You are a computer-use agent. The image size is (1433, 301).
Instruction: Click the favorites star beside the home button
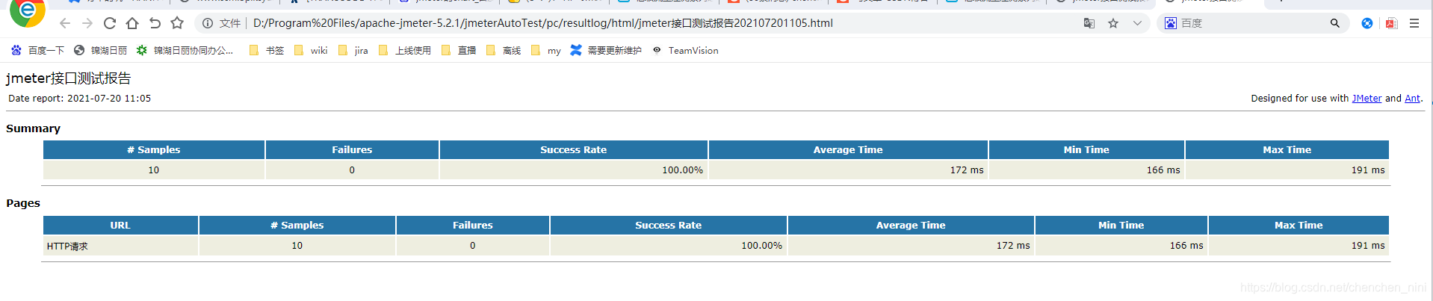point(177,23)
